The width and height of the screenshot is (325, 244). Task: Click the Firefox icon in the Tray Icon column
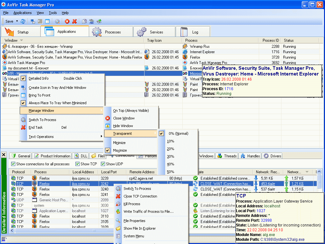[x=147, y=57]
